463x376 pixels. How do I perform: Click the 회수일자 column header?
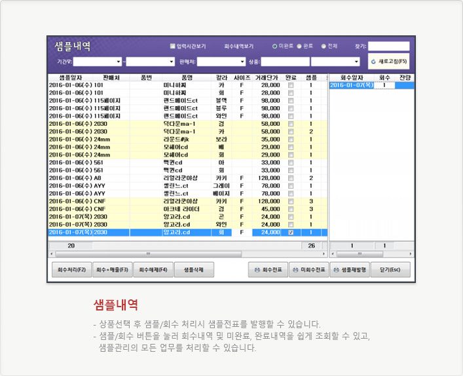(352, 78)
